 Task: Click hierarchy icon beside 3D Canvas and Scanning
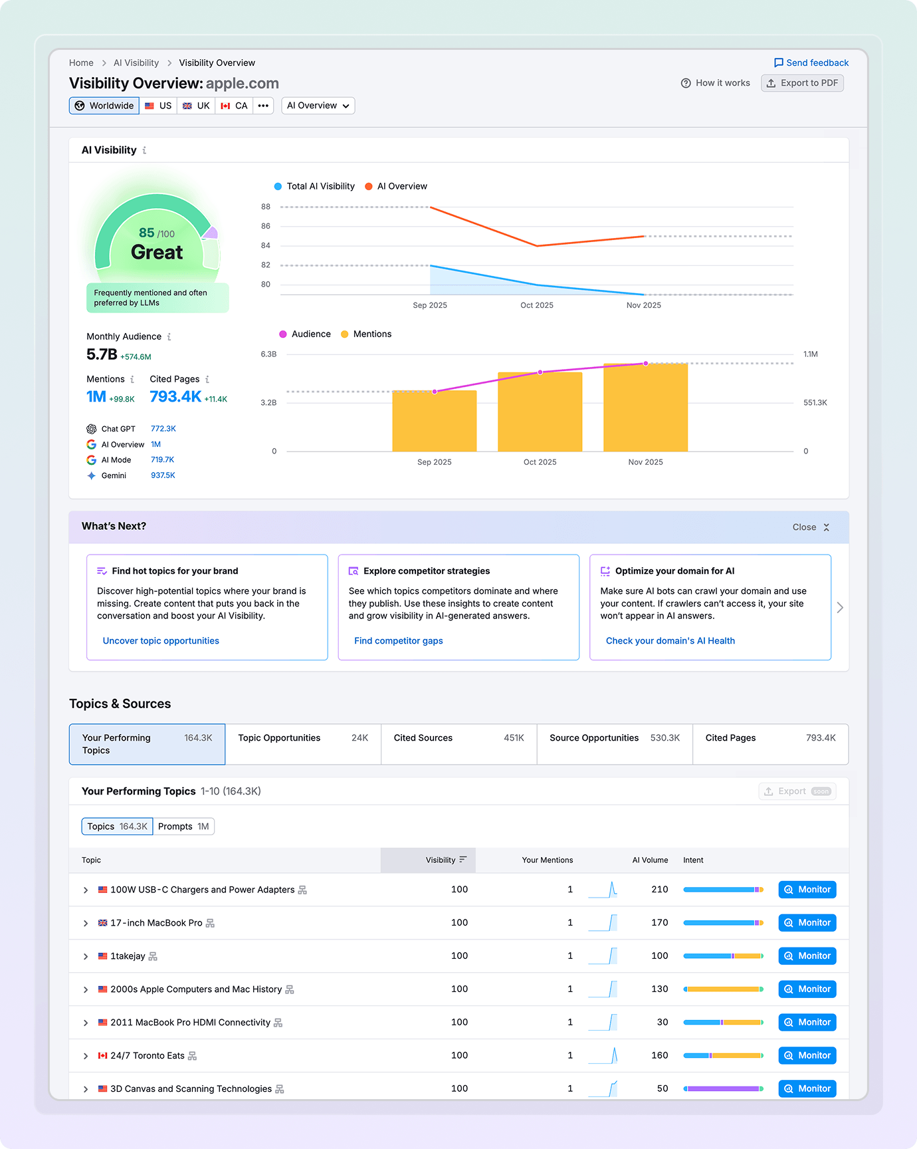[x=280, y=1089]
